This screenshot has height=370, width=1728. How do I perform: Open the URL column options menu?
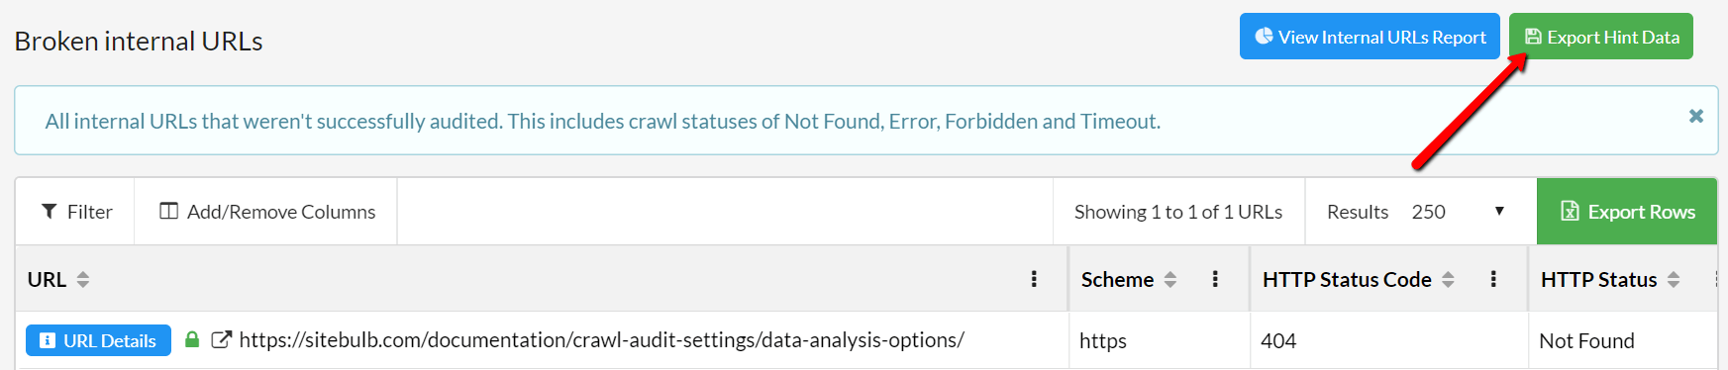pyautogui.click(x=1034, y=279)
